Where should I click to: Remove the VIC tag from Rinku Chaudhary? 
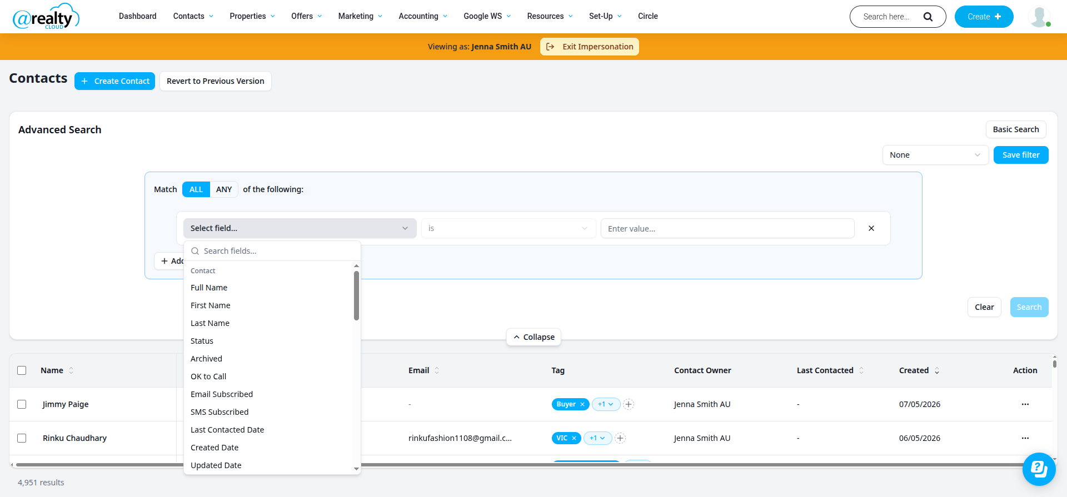[574, 438]
